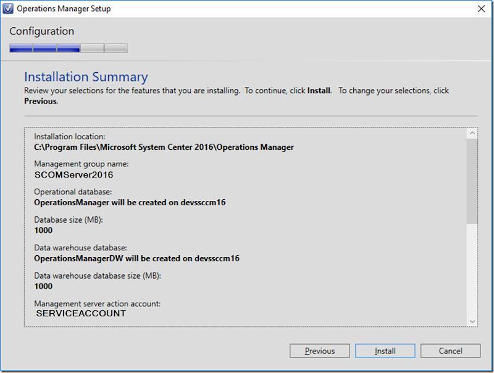The width and height of the screenshot is (494, 373).
Task: Click the Operations Manager Setup title icon
Action: point(8,9)
